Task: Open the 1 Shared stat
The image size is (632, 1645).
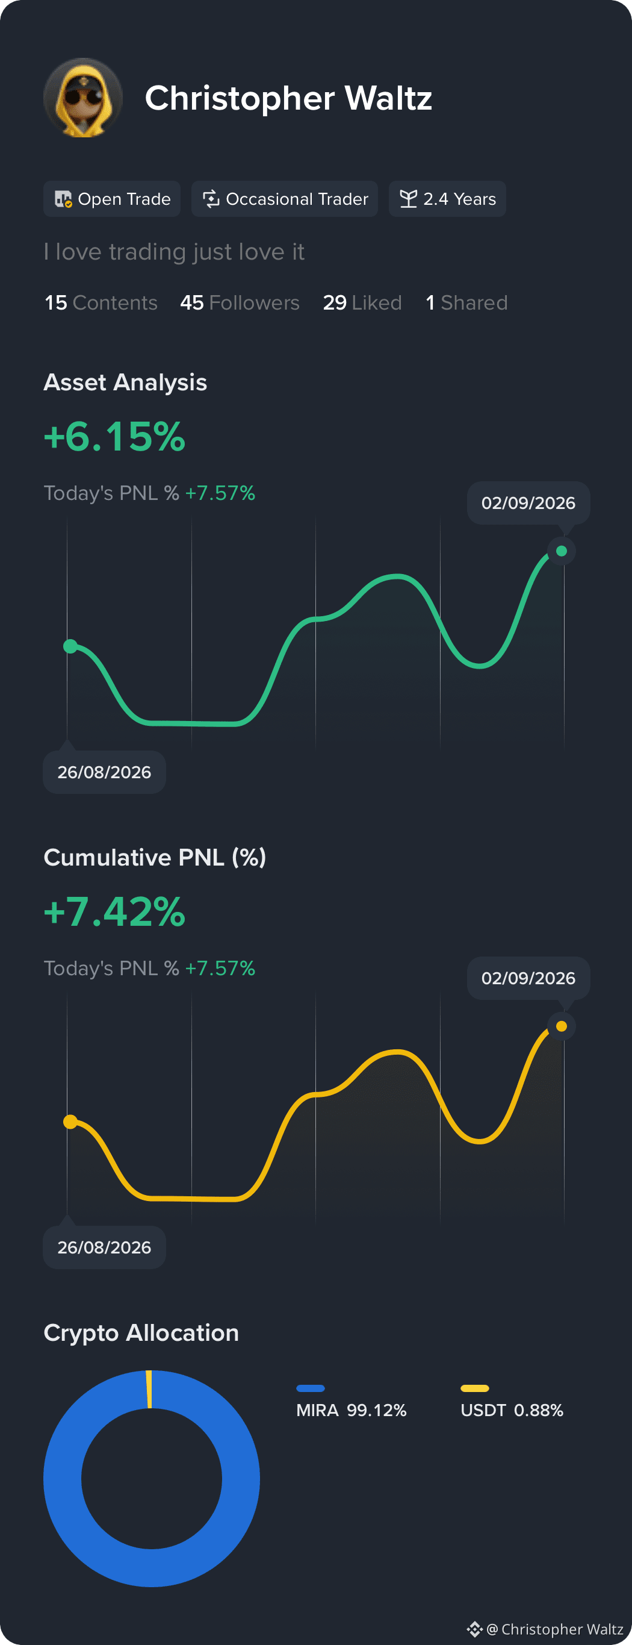Action: click(466, 303)
